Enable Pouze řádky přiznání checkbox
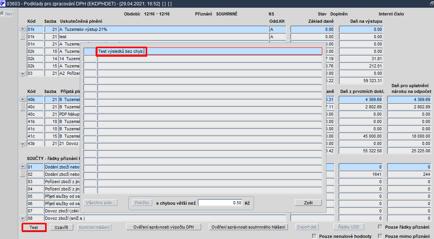 click(380, 227)
